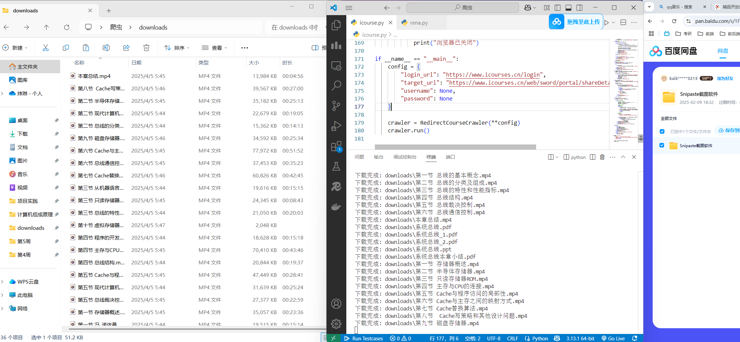This screenshot has height=342, width=740.
Task: Kill terminal using the trash icon
Action: coord(602,157)
